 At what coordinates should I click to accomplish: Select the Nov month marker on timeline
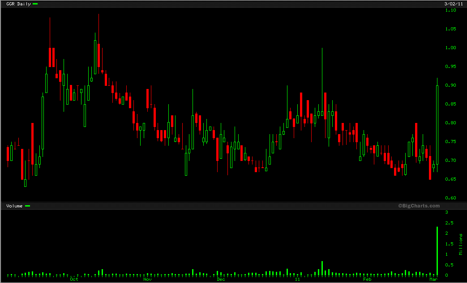click(147, 279)
